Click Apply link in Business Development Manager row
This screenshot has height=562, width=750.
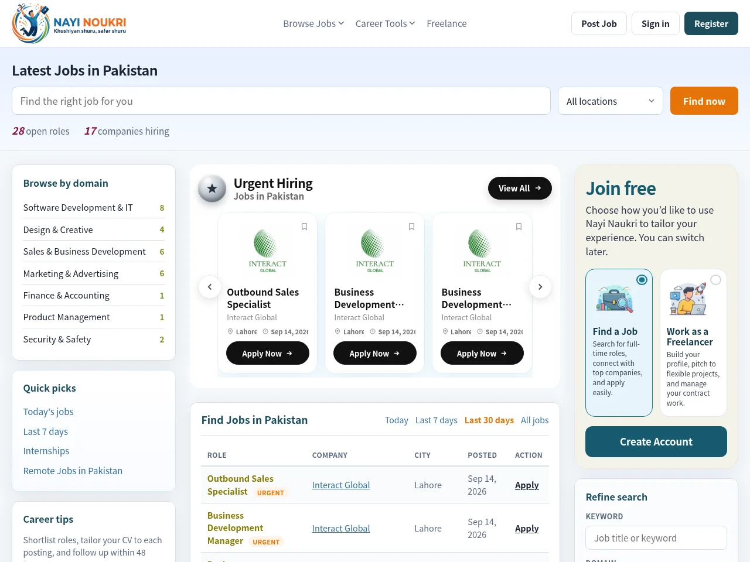point(527,528)
